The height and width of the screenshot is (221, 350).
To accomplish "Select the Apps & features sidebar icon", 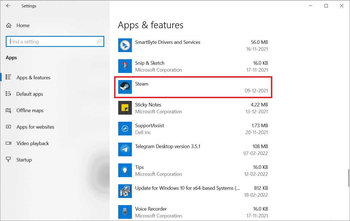I will click(8, 77).
